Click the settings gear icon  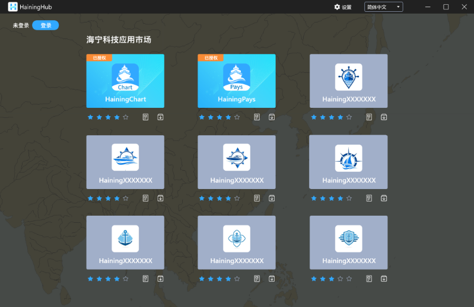[337, 7]
